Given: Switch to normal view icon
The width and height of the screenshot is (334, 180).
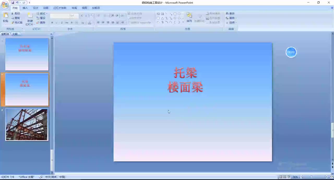Looking at the screenshot, I should tap(281, 177).
